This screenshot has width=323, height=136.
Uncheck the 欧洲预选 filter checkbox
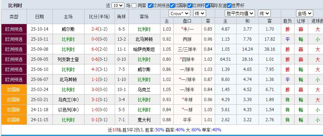150,5
